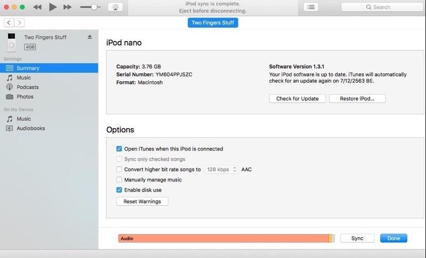426x258 pixels.
Task: Toggle Sync only checked songs checkbox
Action: [x=119, y=159]
